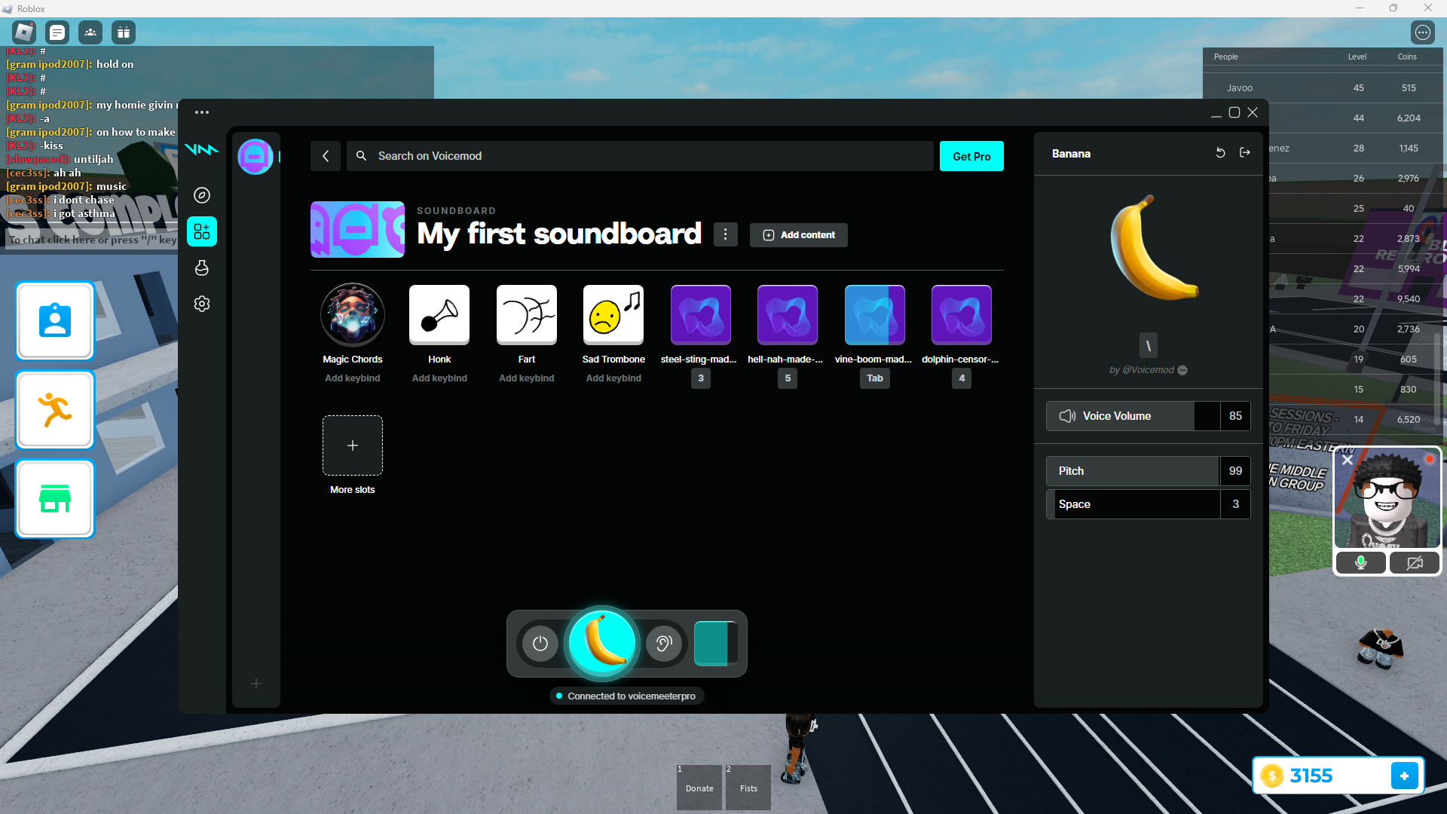Edit keybind 4 for dolphin-censor
The height and width of the screenshot is (814, 1447).
(x=962, y=378)
